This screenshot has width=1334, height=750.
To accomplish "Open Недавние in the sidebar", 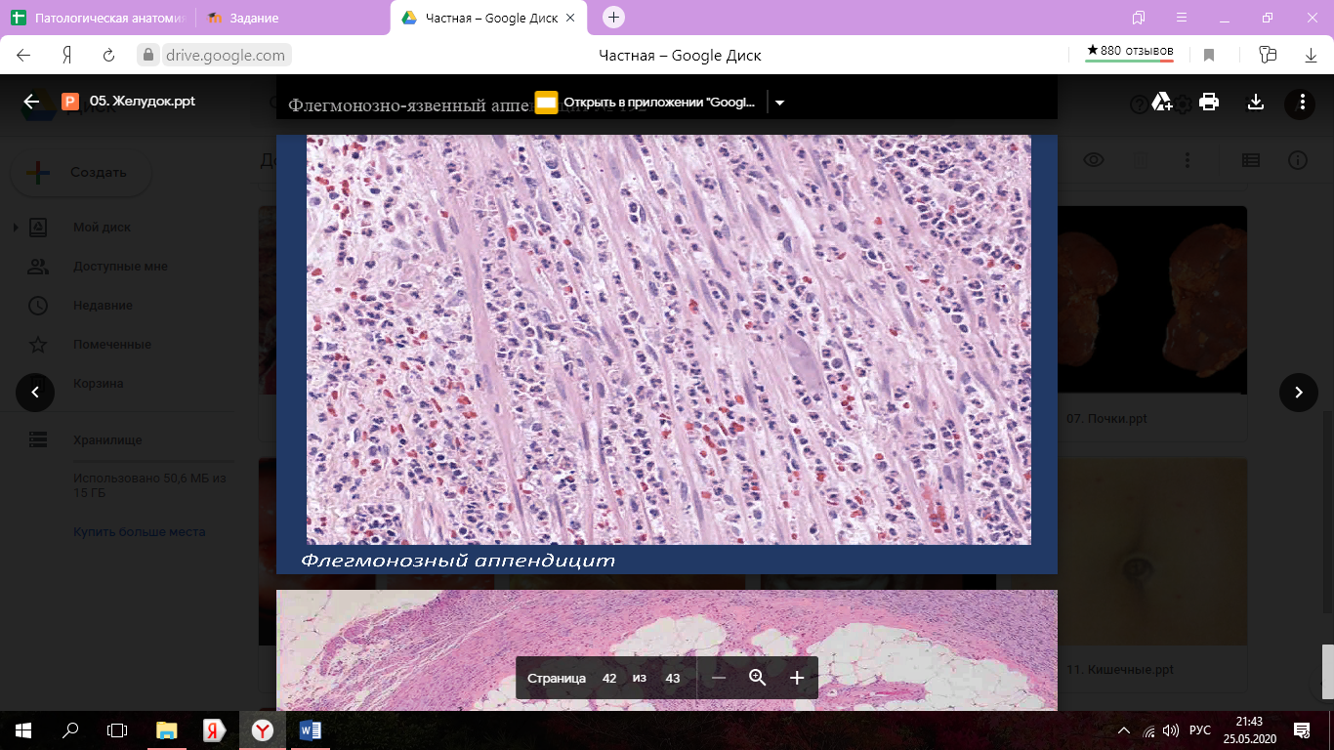I will click(103, 306).
